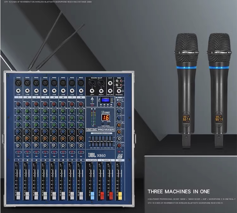Click the red MAIN R fader cap

111,195
